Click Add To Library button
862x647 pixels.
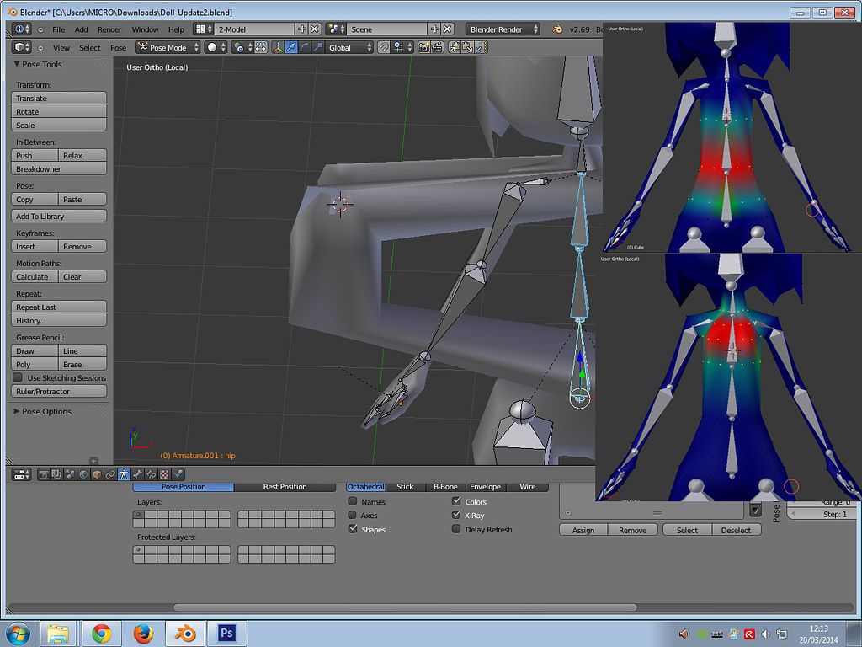tap(59, 216)
